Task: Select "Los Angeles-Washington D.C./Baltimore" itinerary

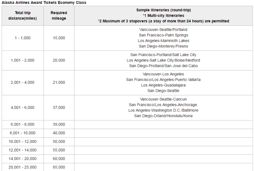Action: point(163,110)
